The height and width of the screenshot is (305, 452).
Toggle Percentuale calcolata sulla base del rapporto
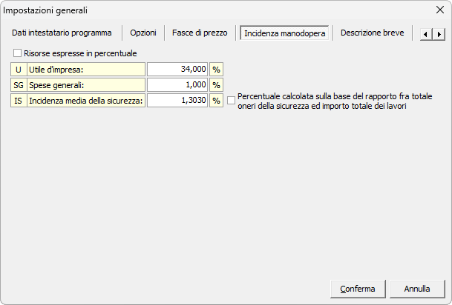231,101
